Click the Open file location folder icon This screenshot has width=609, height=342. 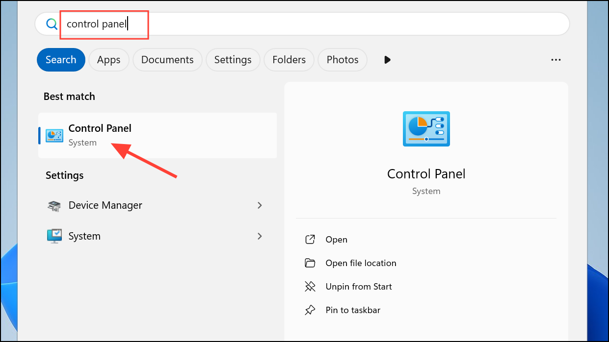[x=310, y=263]
